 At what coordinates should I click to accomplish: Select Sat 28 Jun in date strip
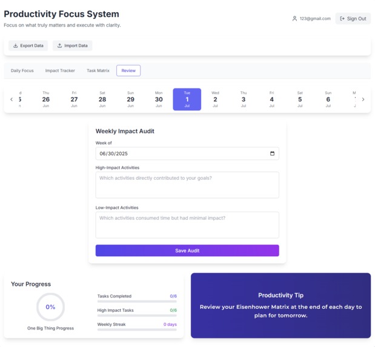[102, 99]
